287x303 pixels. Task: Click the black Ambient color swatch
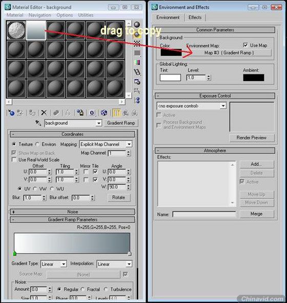(254, 78)
